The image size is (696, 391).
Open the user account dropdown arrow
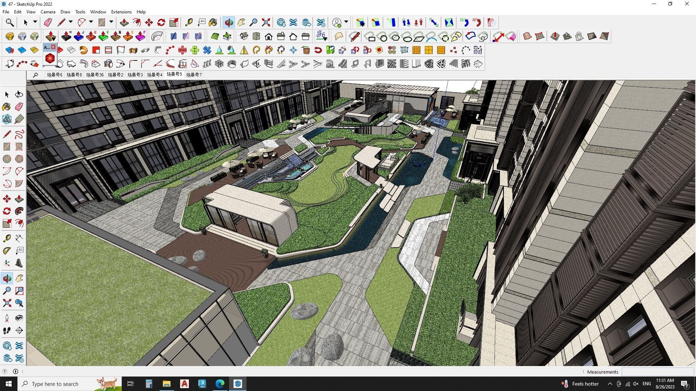[346, 22]
